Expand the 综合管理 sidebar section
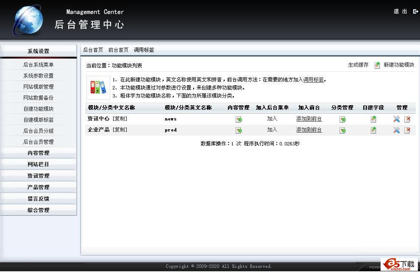This screenshot has height=273, width=420. click(38, 210)
